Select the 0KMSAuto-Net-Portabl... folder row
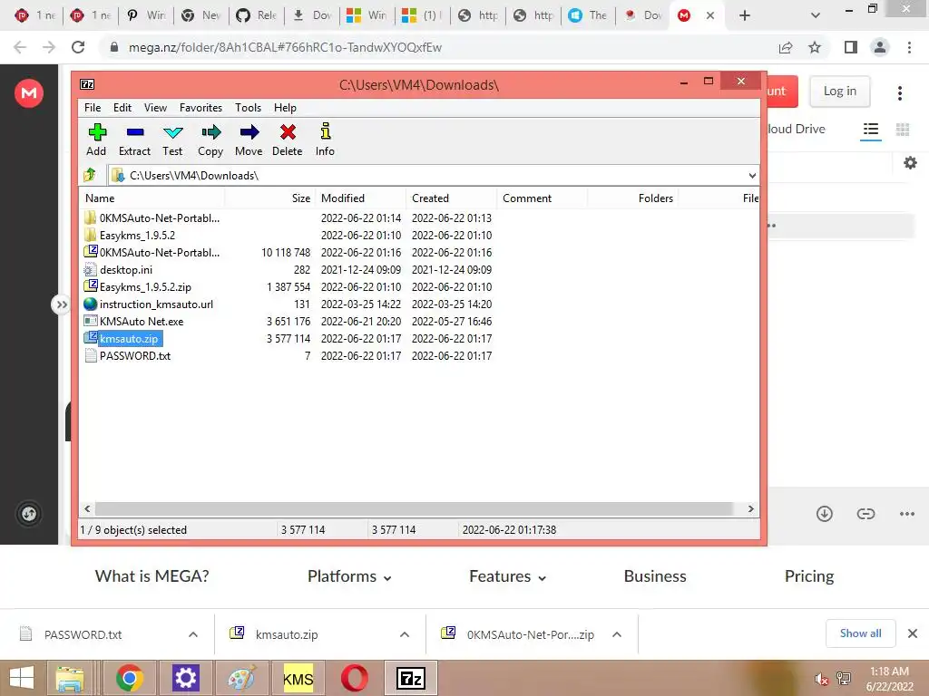This screenshot has height=696, width=929. (x=152, y=217)
